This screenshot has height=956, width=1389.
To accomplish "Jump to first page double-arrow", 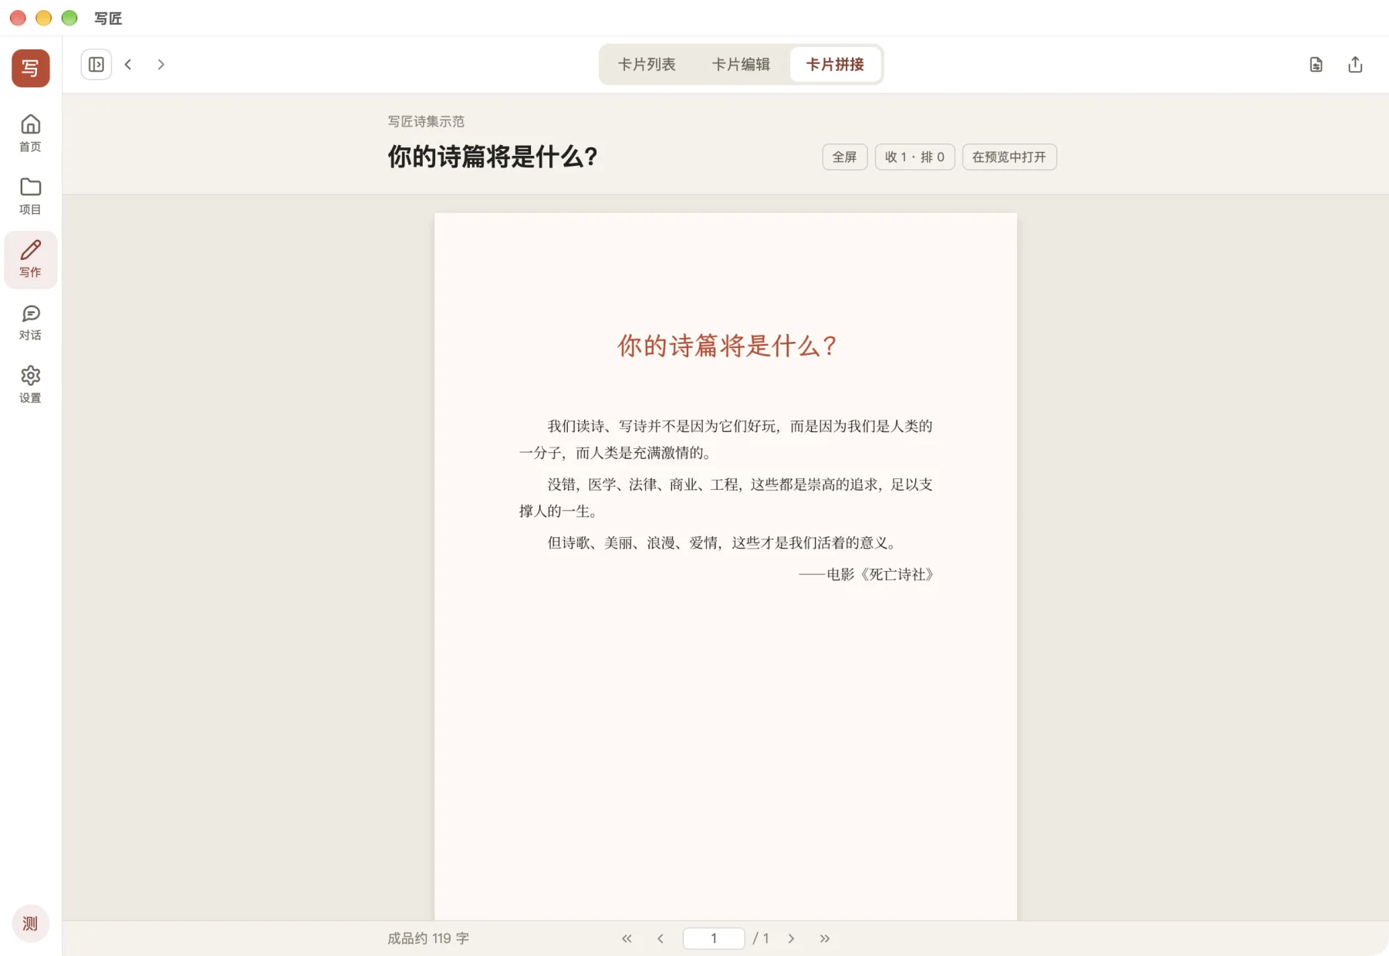I will coord(627,938).
